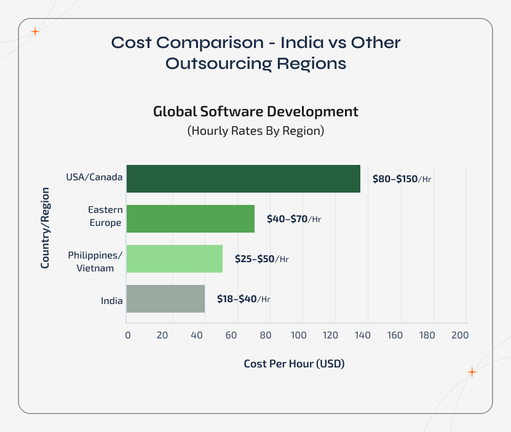The width and height of the screenshot is (511, 432).
Task: Click the India region label
Action: [x=111, y=300]
